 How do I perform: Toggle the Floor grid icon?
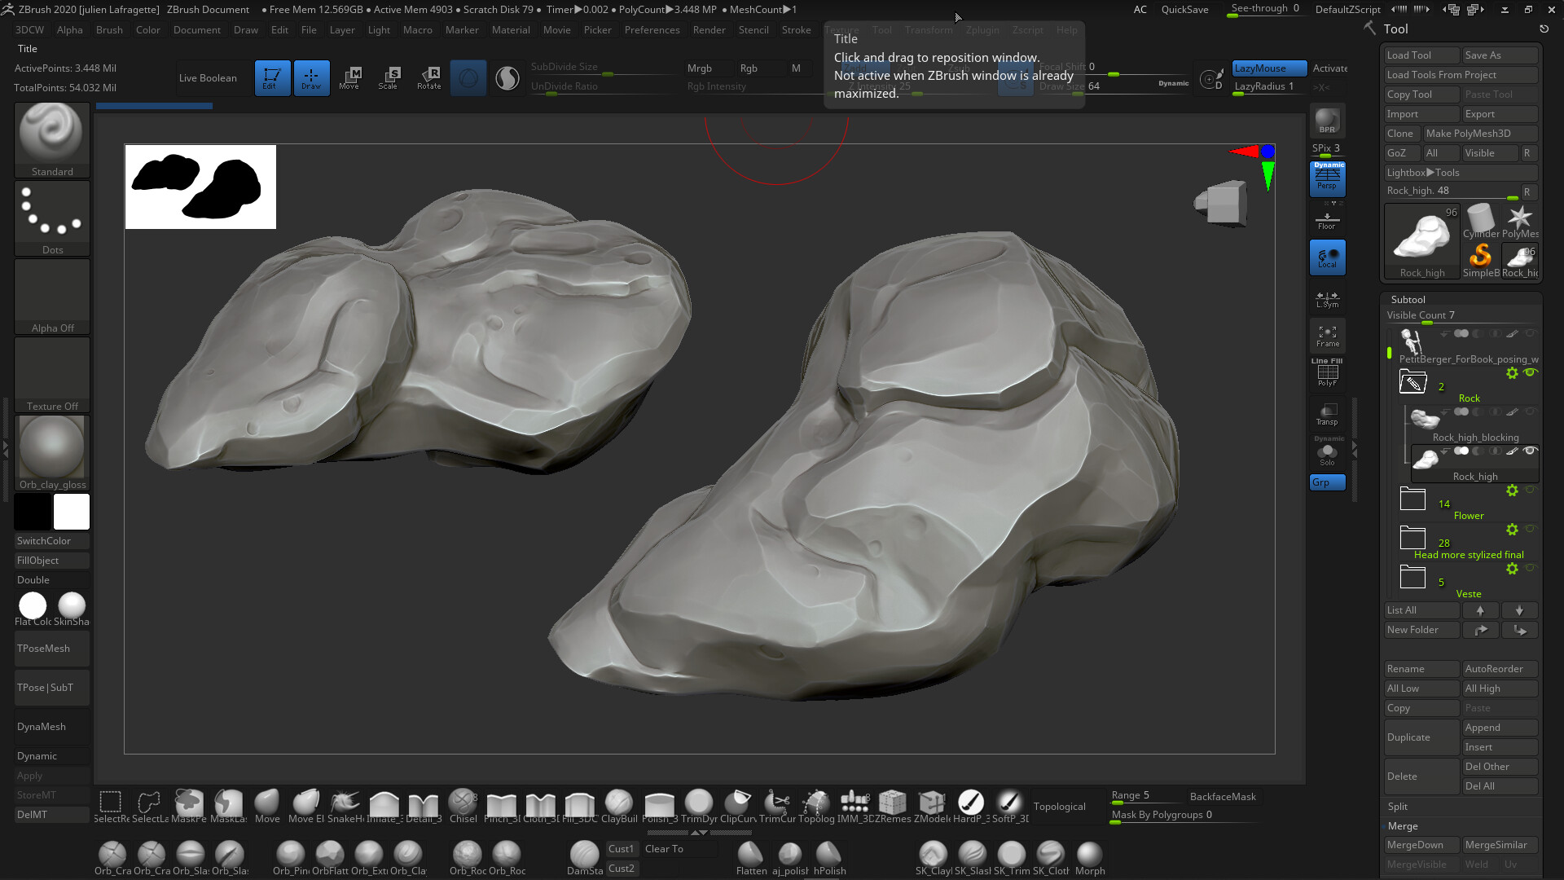1327,220
